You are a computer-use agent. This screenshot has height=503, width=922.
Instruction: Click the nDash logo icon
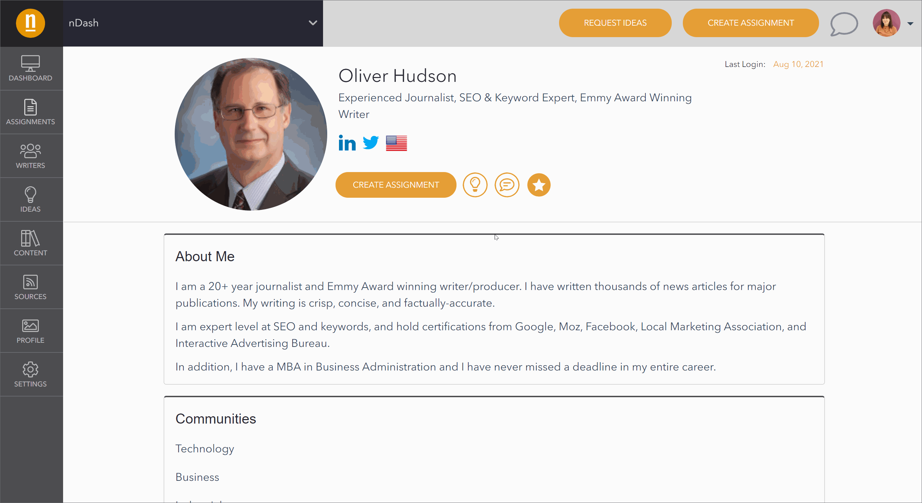coord(31,23)
